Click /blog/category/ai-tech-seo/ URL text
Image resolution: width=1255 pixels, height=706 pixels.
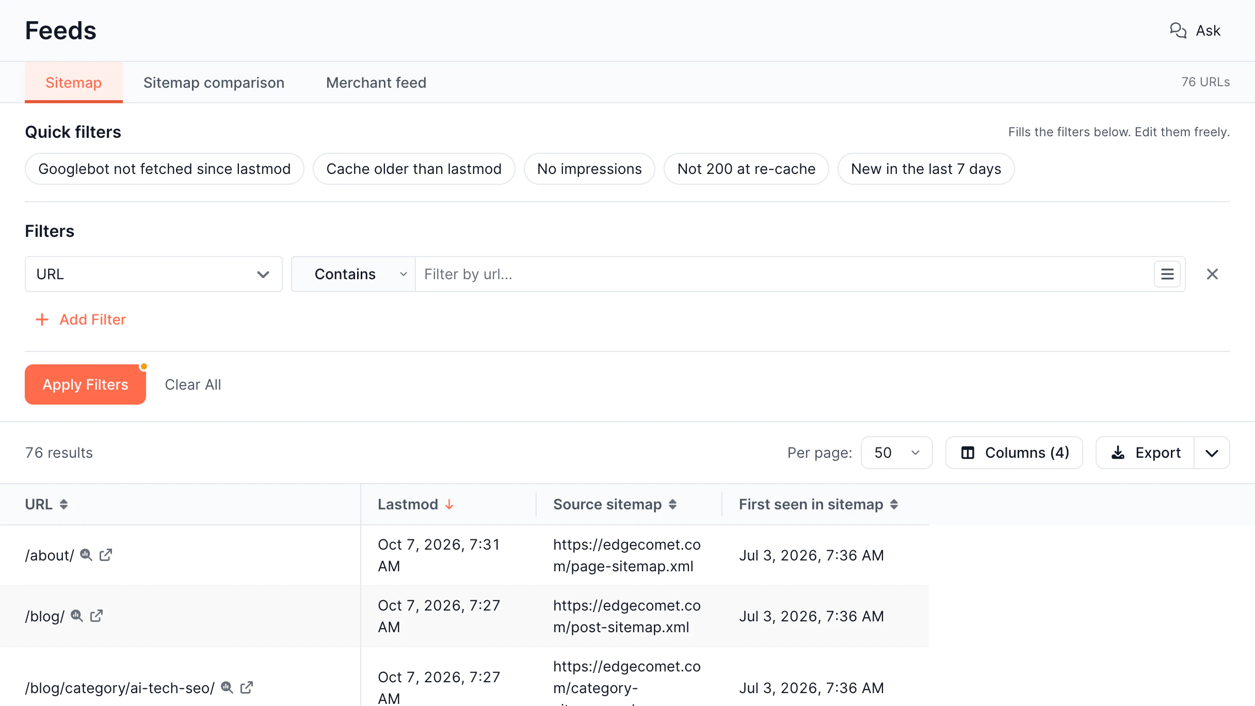pos(120,688)
